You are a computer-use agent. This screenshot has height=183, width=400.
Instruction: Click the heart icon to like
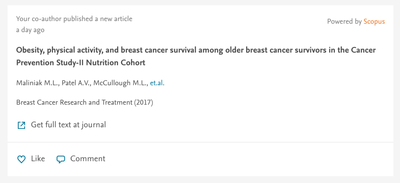[21, 159]
